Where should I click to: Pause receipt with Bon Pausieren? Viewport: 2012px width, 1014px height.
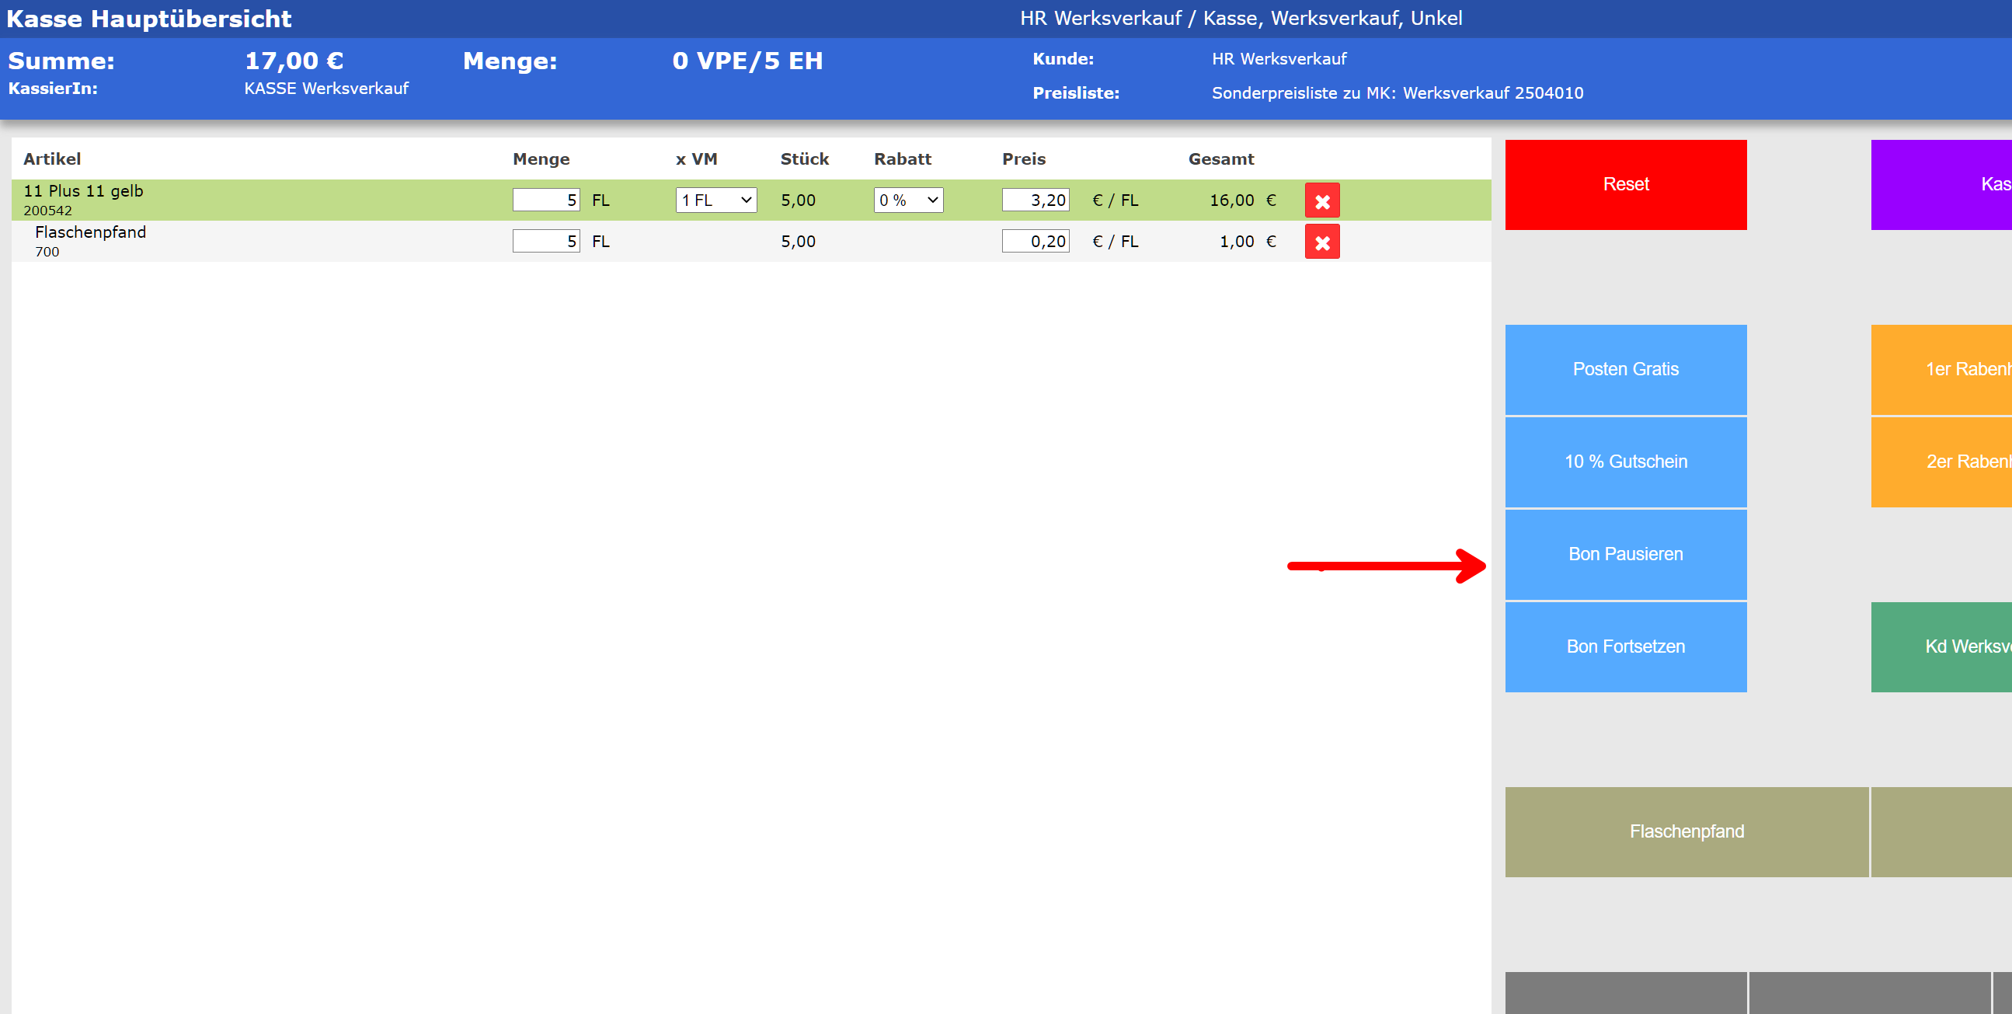coord(1624,554)
